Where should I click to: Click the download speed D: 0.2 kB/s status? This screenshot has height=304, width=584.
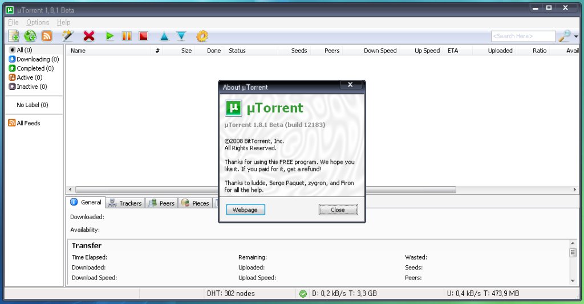[x=344, y=293]
